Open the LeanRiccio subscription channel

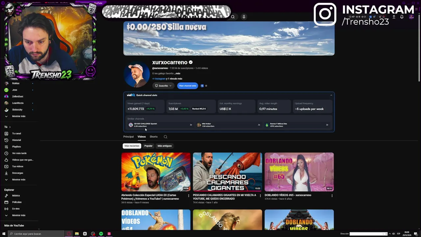(18, 103)
